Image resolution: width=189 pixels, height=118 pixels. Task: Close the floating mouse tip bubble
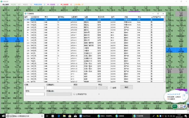pos(186,93)
